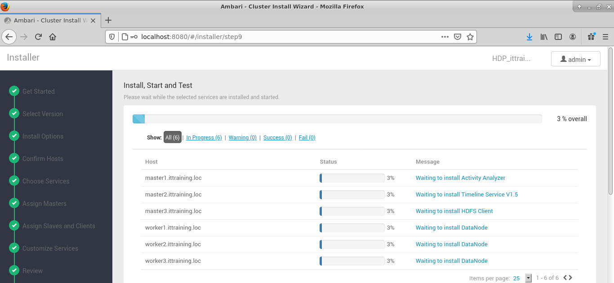Toggle the sidebar view icon
Screen dimensions: 614x283
[x=558, y=37]
